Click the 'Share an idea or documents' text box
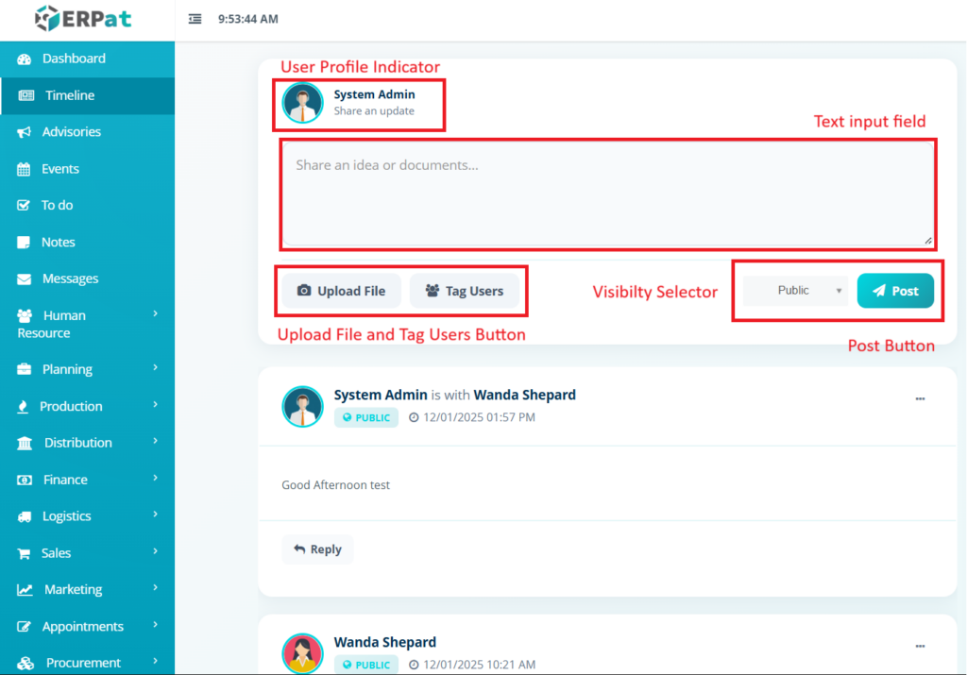 click(607, 194)
